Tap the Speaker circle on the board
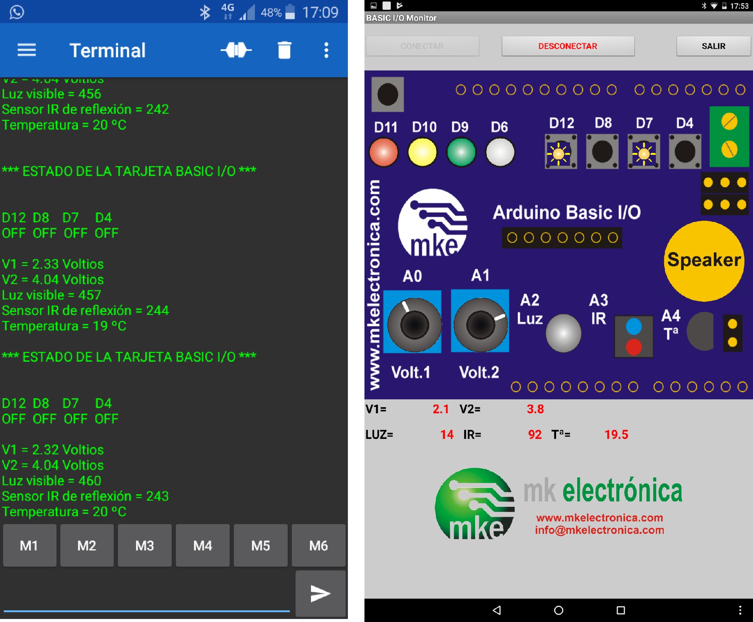Viewport: 753px width, 622px height. (x=704, y=261)
